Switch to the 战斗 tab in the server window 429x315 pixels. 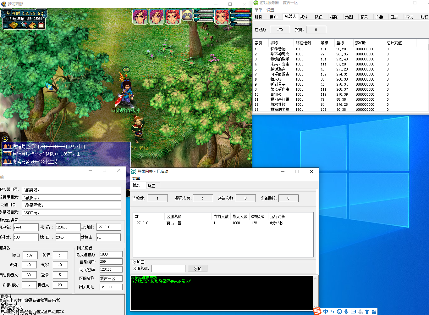(x=304, y=17)
